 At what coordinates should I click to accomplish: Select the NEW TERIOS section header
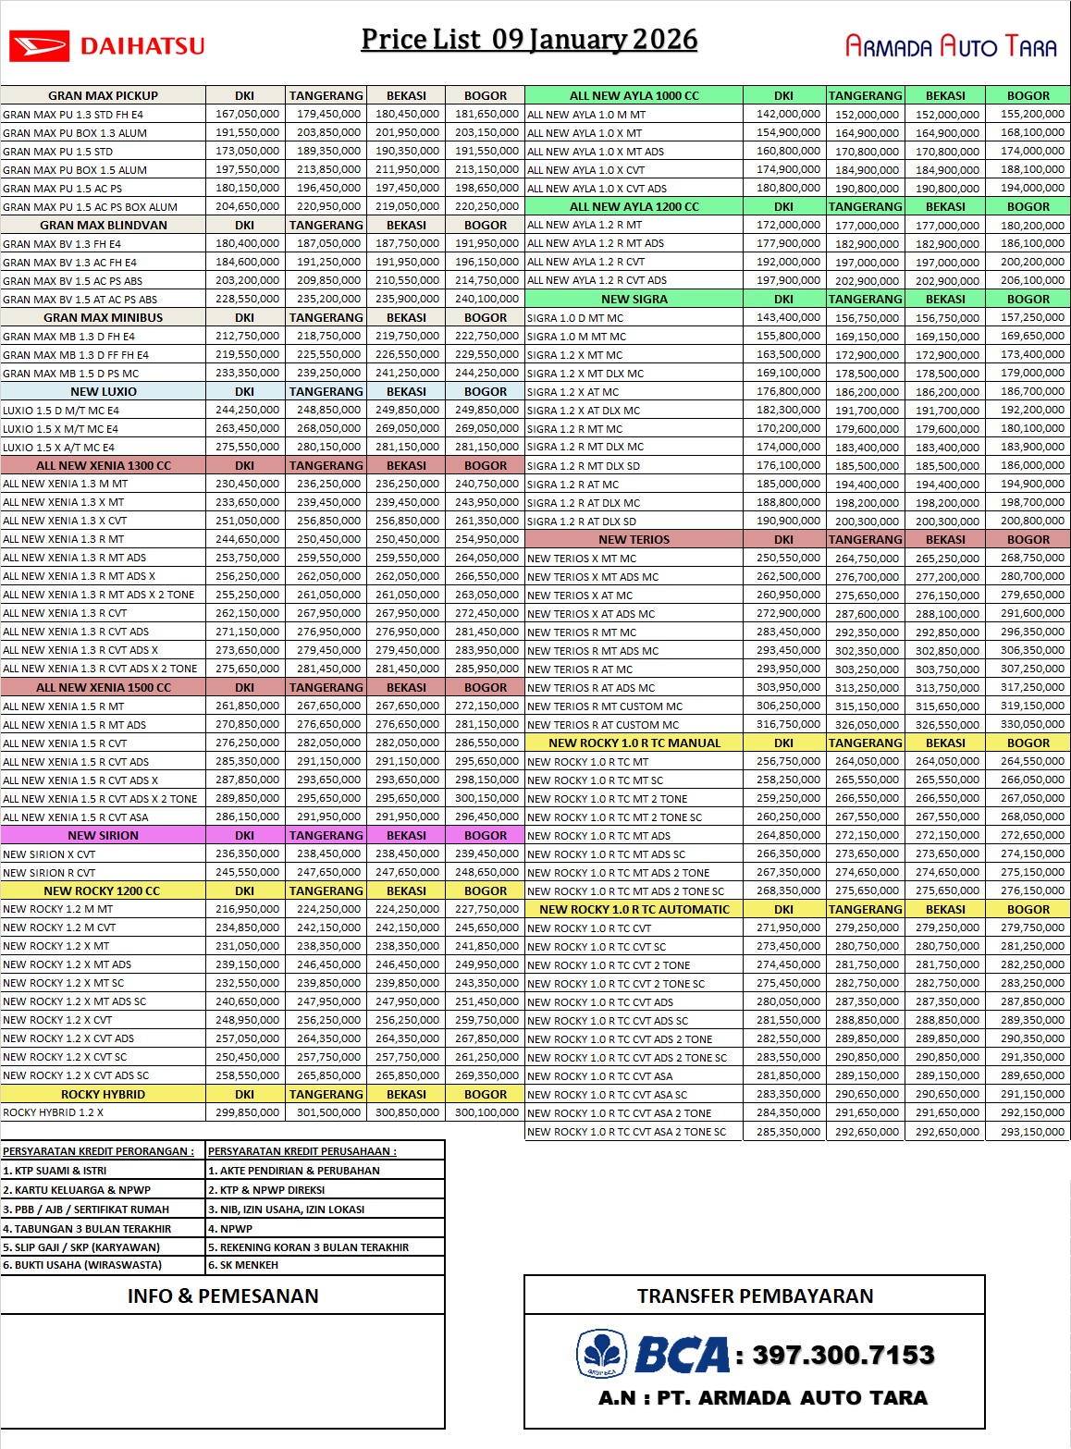click(634, 539)
